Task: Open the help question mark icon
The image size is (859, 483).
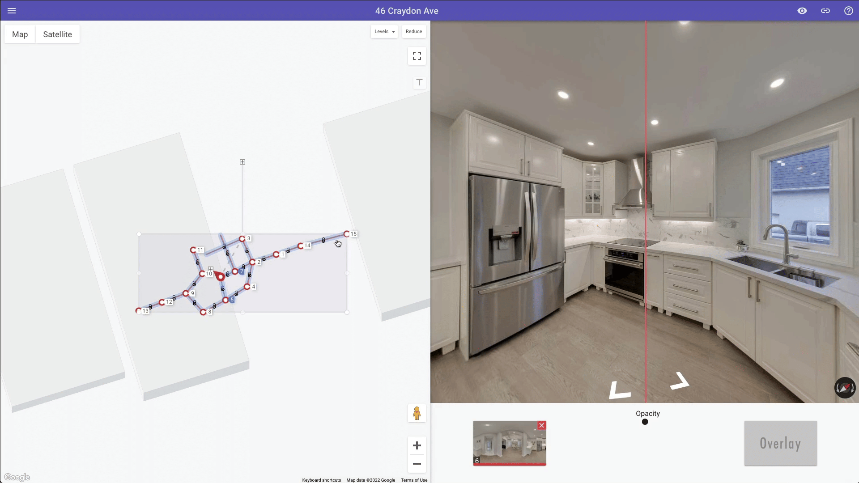Action: [848, 11]
